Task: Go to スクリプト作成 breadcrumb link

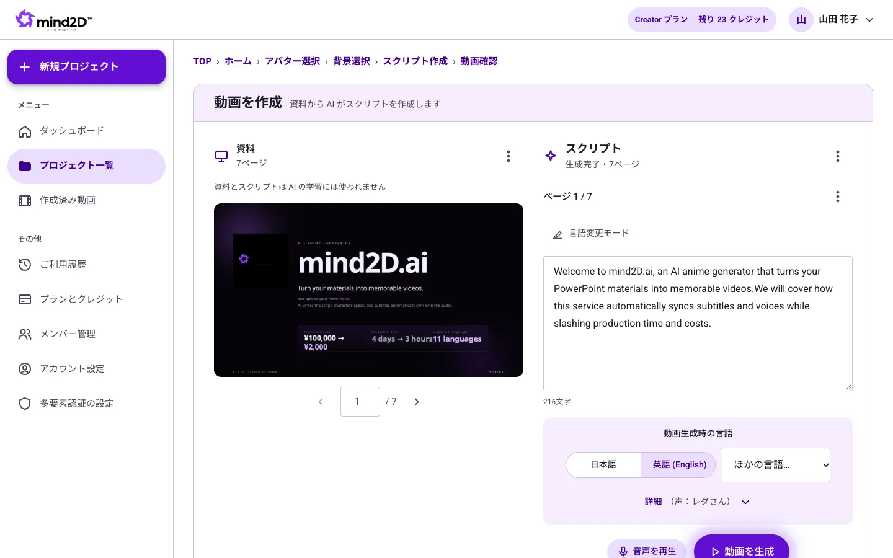Action: click(x=415, y=61)
